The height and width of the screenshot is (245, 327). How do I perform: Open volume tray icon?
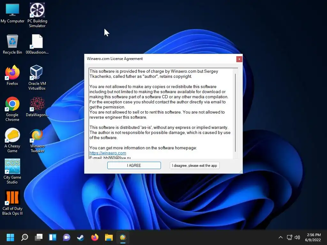coord(297,237)
